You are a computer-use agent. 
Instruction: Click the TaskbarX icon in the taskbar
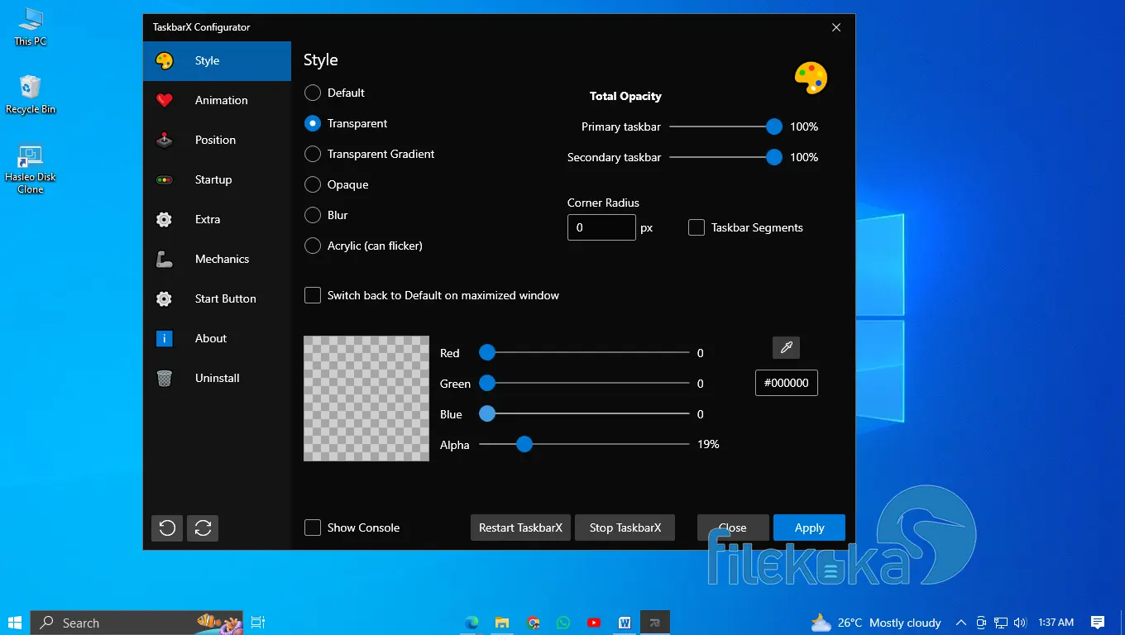[x=655, y=623]
